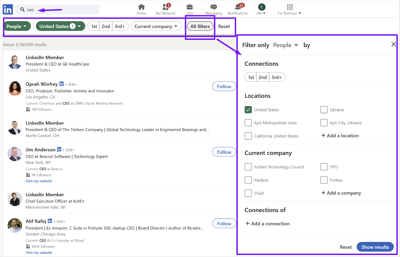Viewport: 400px width, 257px height.
Task: Follow Oprah Winfrey
Action: tap(224, 86)
